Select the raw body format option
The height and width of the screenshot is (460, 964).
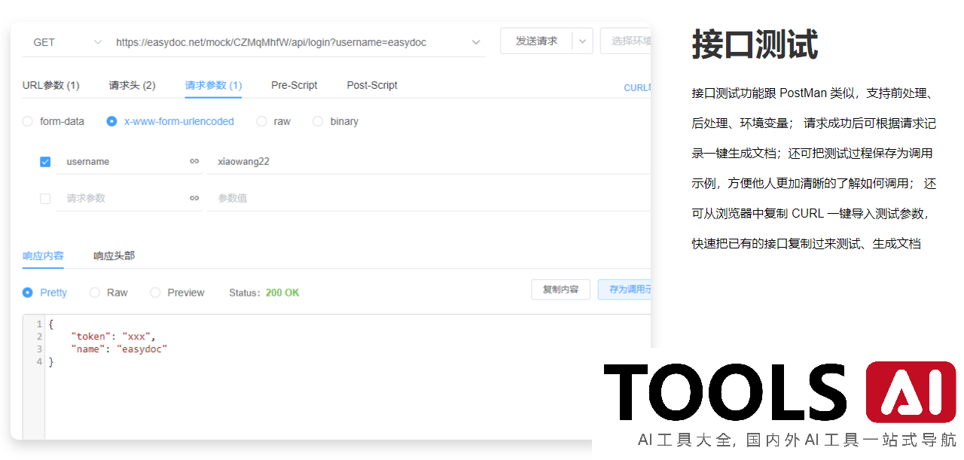coord(262,121)
